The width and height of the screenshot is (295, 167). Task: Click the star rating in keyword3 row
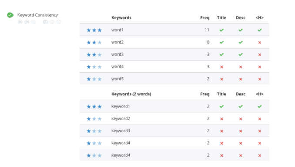point(94,131)
